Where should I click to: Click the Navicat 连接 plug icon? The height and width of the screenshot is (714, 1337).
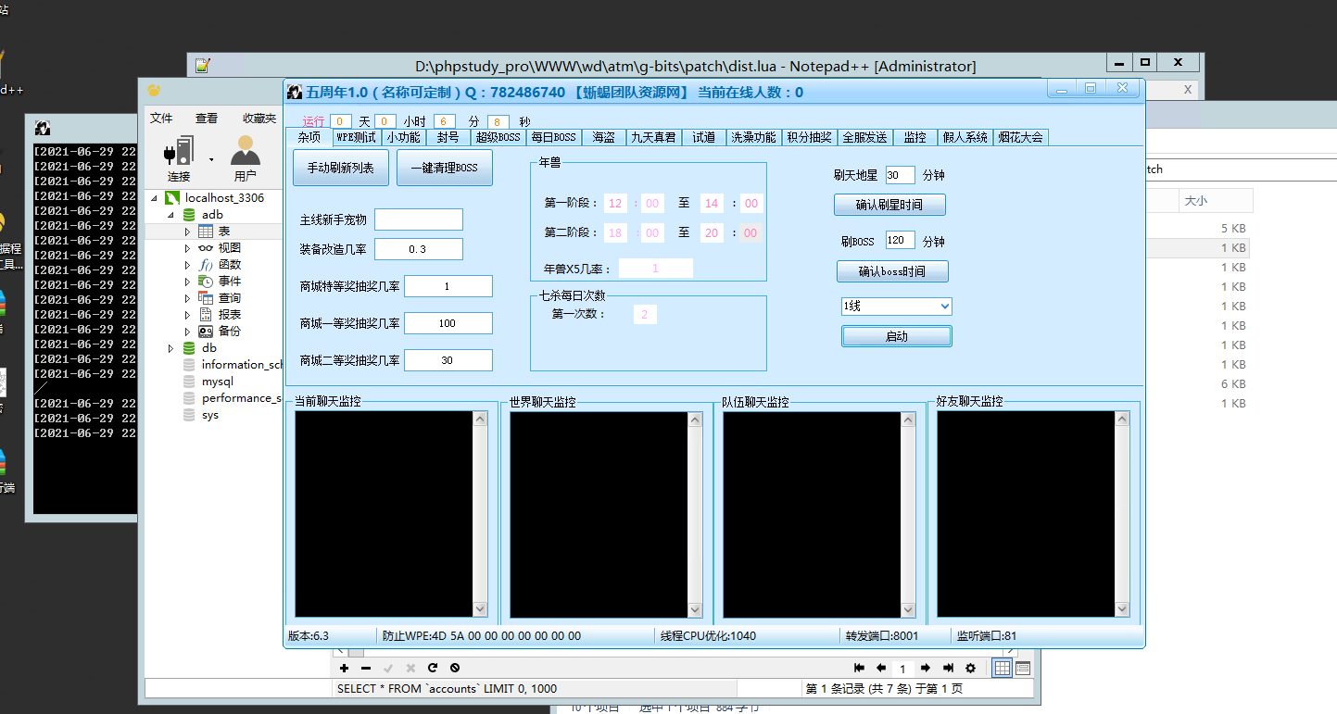pos(178,150)
